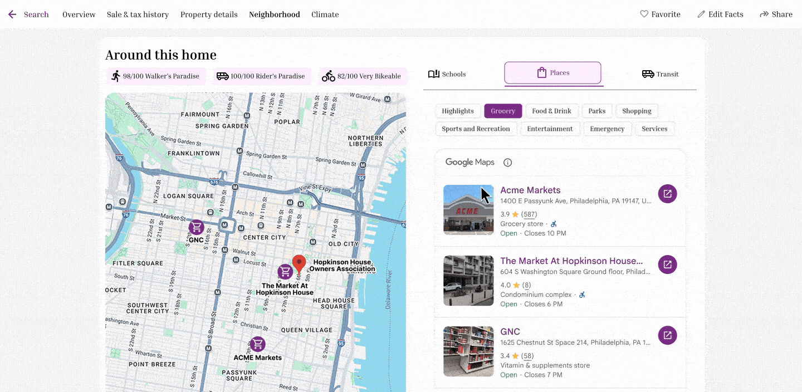Go back using the Search arrow icon

[12, 14]
